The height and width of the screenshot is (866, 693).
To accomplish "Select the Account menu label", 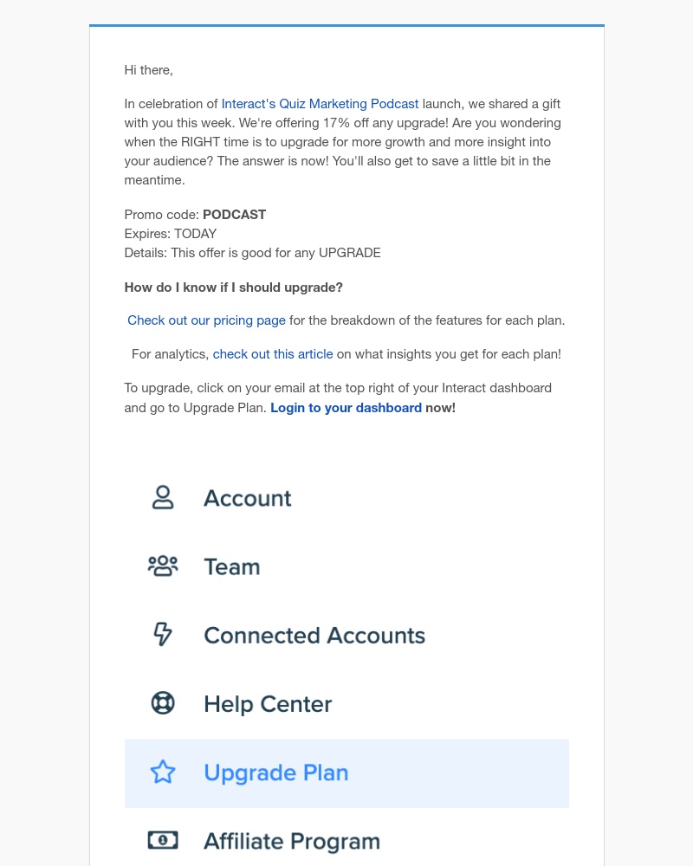I will 248,498.
